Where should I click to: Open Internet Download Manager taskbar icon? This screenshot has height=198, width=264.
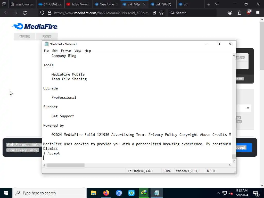coord(144,193)
